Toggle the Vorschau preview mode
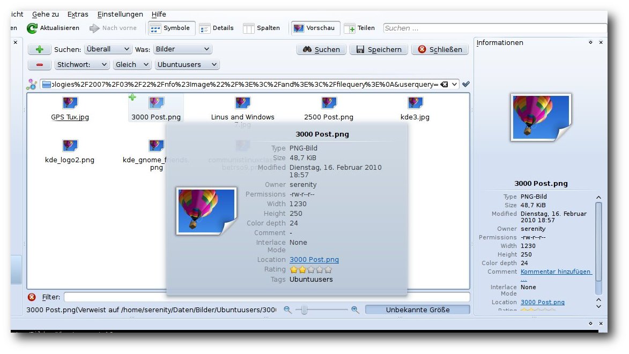629x354 pixels. 315,28
